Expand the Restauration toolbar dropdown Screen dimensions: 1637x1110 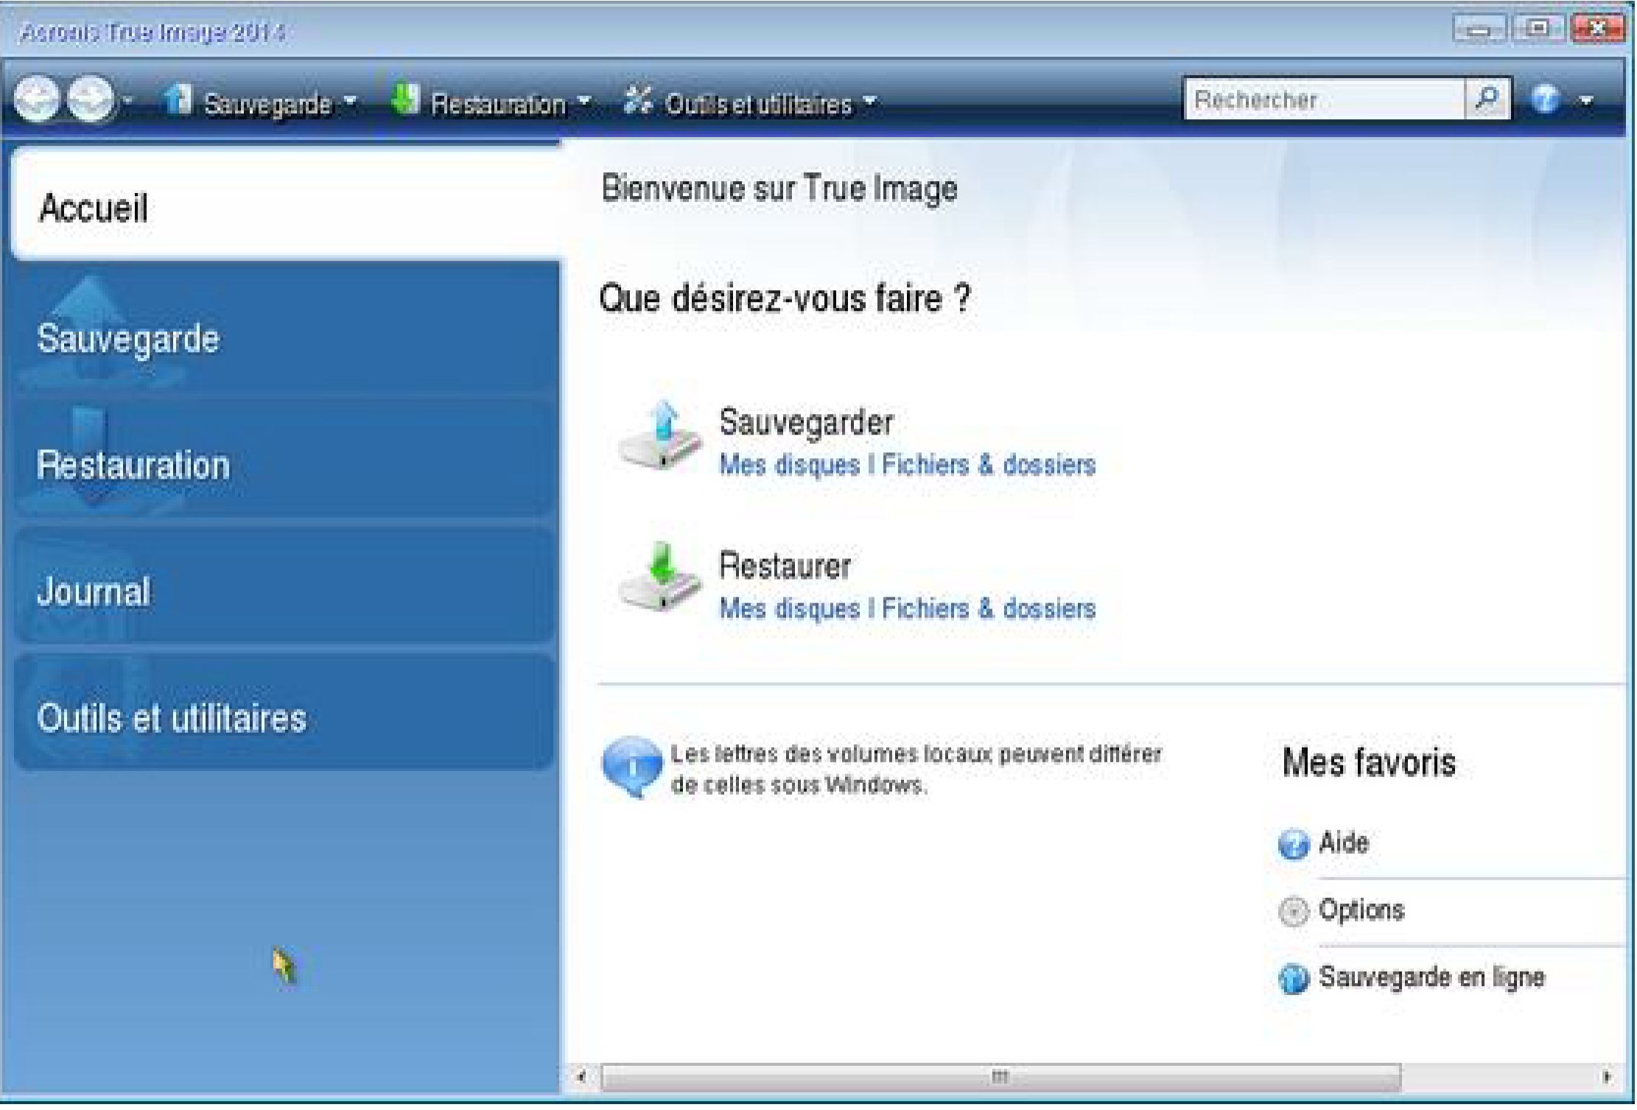pyautogui.click(x=584, y=100)
